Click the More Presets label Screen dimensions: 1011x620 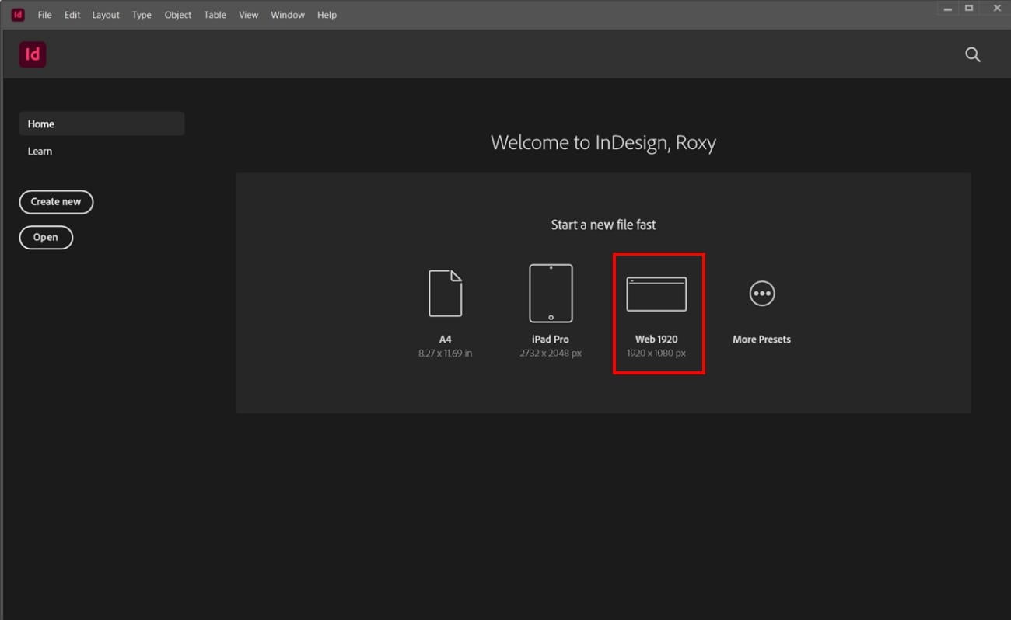pyautogui.click(x=762, y=340)
